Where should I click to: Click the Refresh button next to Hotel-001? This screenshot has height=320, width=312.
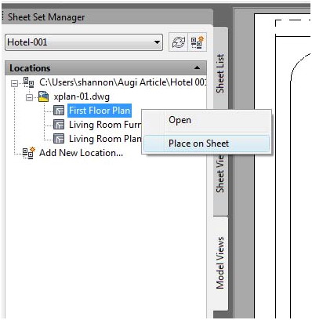179,42
